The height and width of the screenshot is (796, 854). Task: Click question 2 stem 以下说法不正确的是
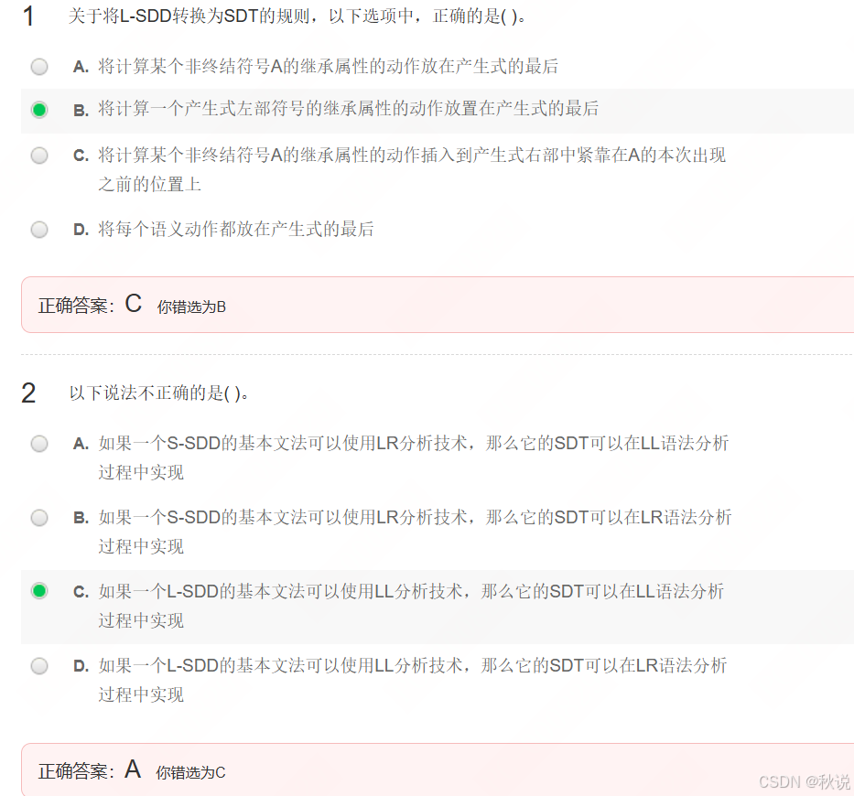click(x=159, y=393)
